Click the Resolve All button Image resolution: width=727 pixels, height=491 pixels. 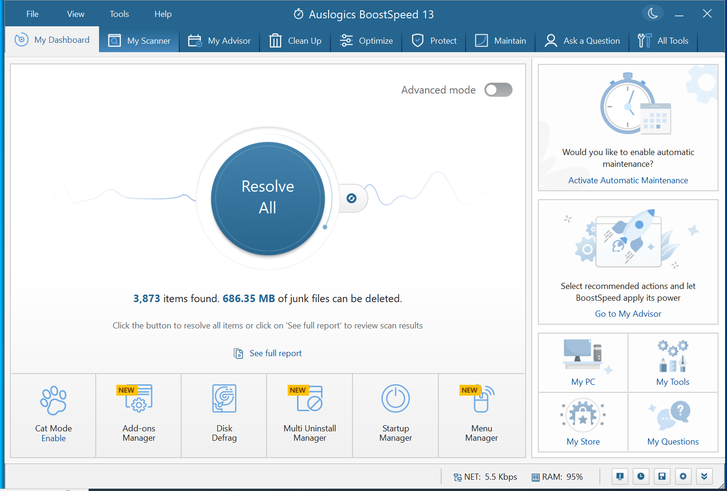tap(268, 198)
